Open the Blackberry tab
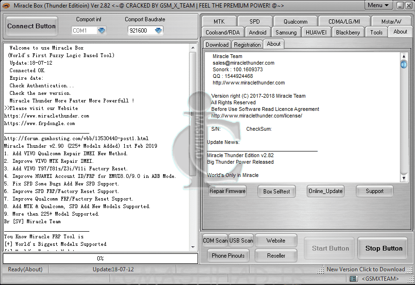The image size is (415, 285). coord(348,32)
